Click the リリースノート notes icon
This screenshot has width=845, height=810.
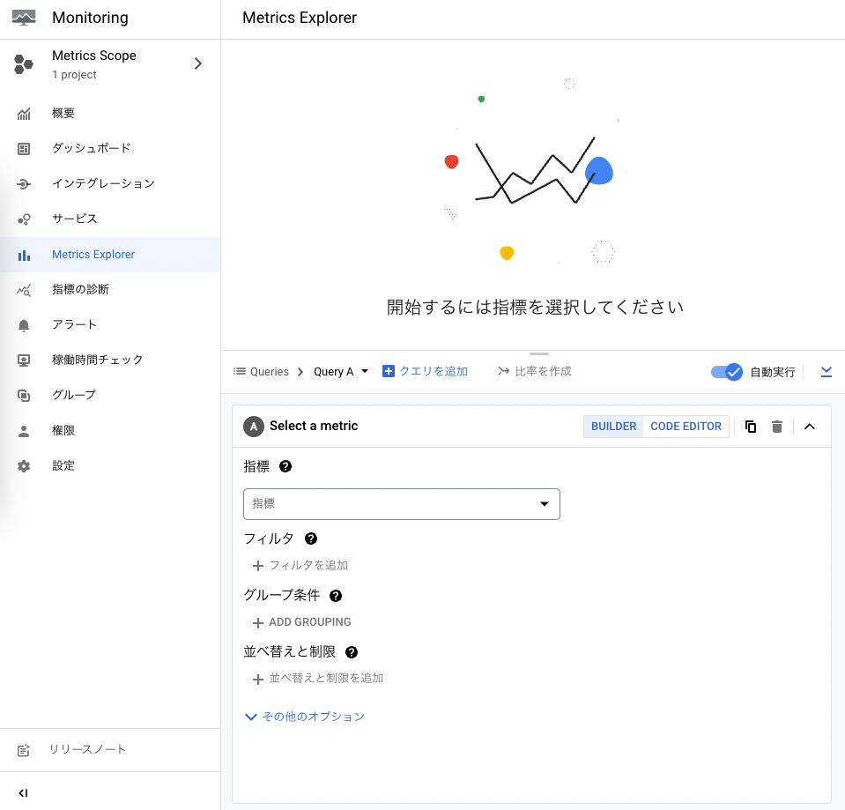point(24,750)
